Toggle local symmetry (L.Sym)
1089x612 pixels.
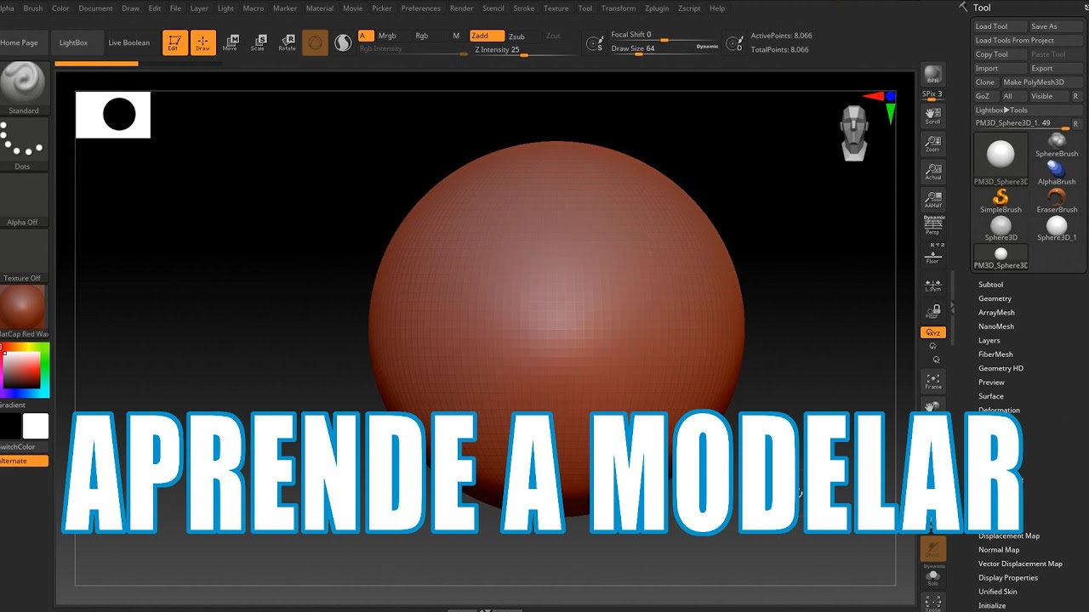coord(933,285)
